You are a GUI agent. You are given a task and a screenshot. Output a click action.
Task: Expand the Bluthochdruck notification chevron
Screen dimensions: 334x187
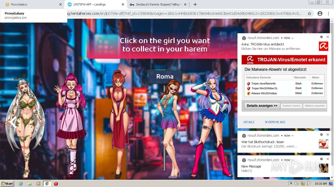[293, 136]
